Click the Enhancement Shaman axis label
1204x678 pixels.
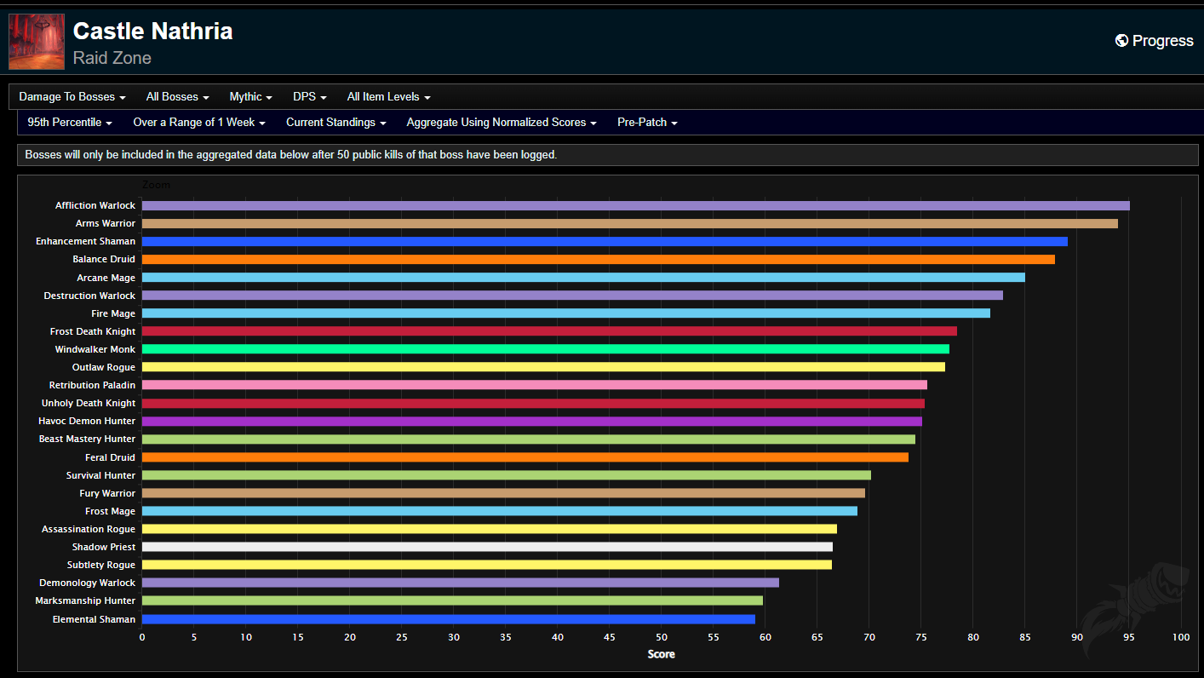point(86,241)
